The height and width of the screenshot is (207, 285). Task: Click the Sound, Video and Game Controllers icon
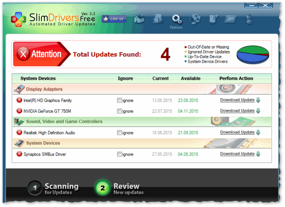(x=19, y=122)
